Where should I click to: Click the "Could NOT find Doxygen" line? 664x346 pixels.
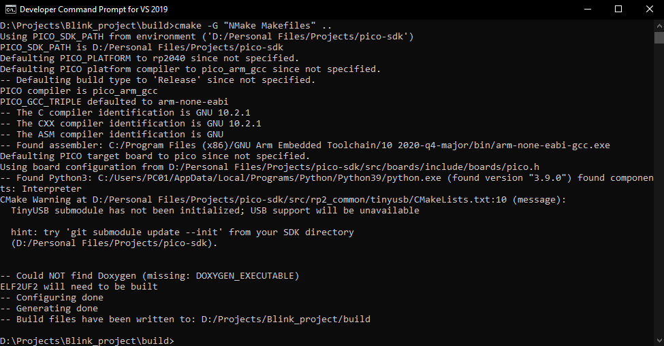click(150, 276)
